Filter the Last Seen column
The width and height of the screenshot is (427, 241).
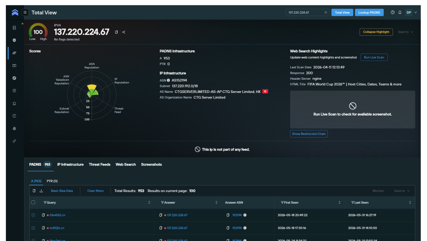coord(353,202)
